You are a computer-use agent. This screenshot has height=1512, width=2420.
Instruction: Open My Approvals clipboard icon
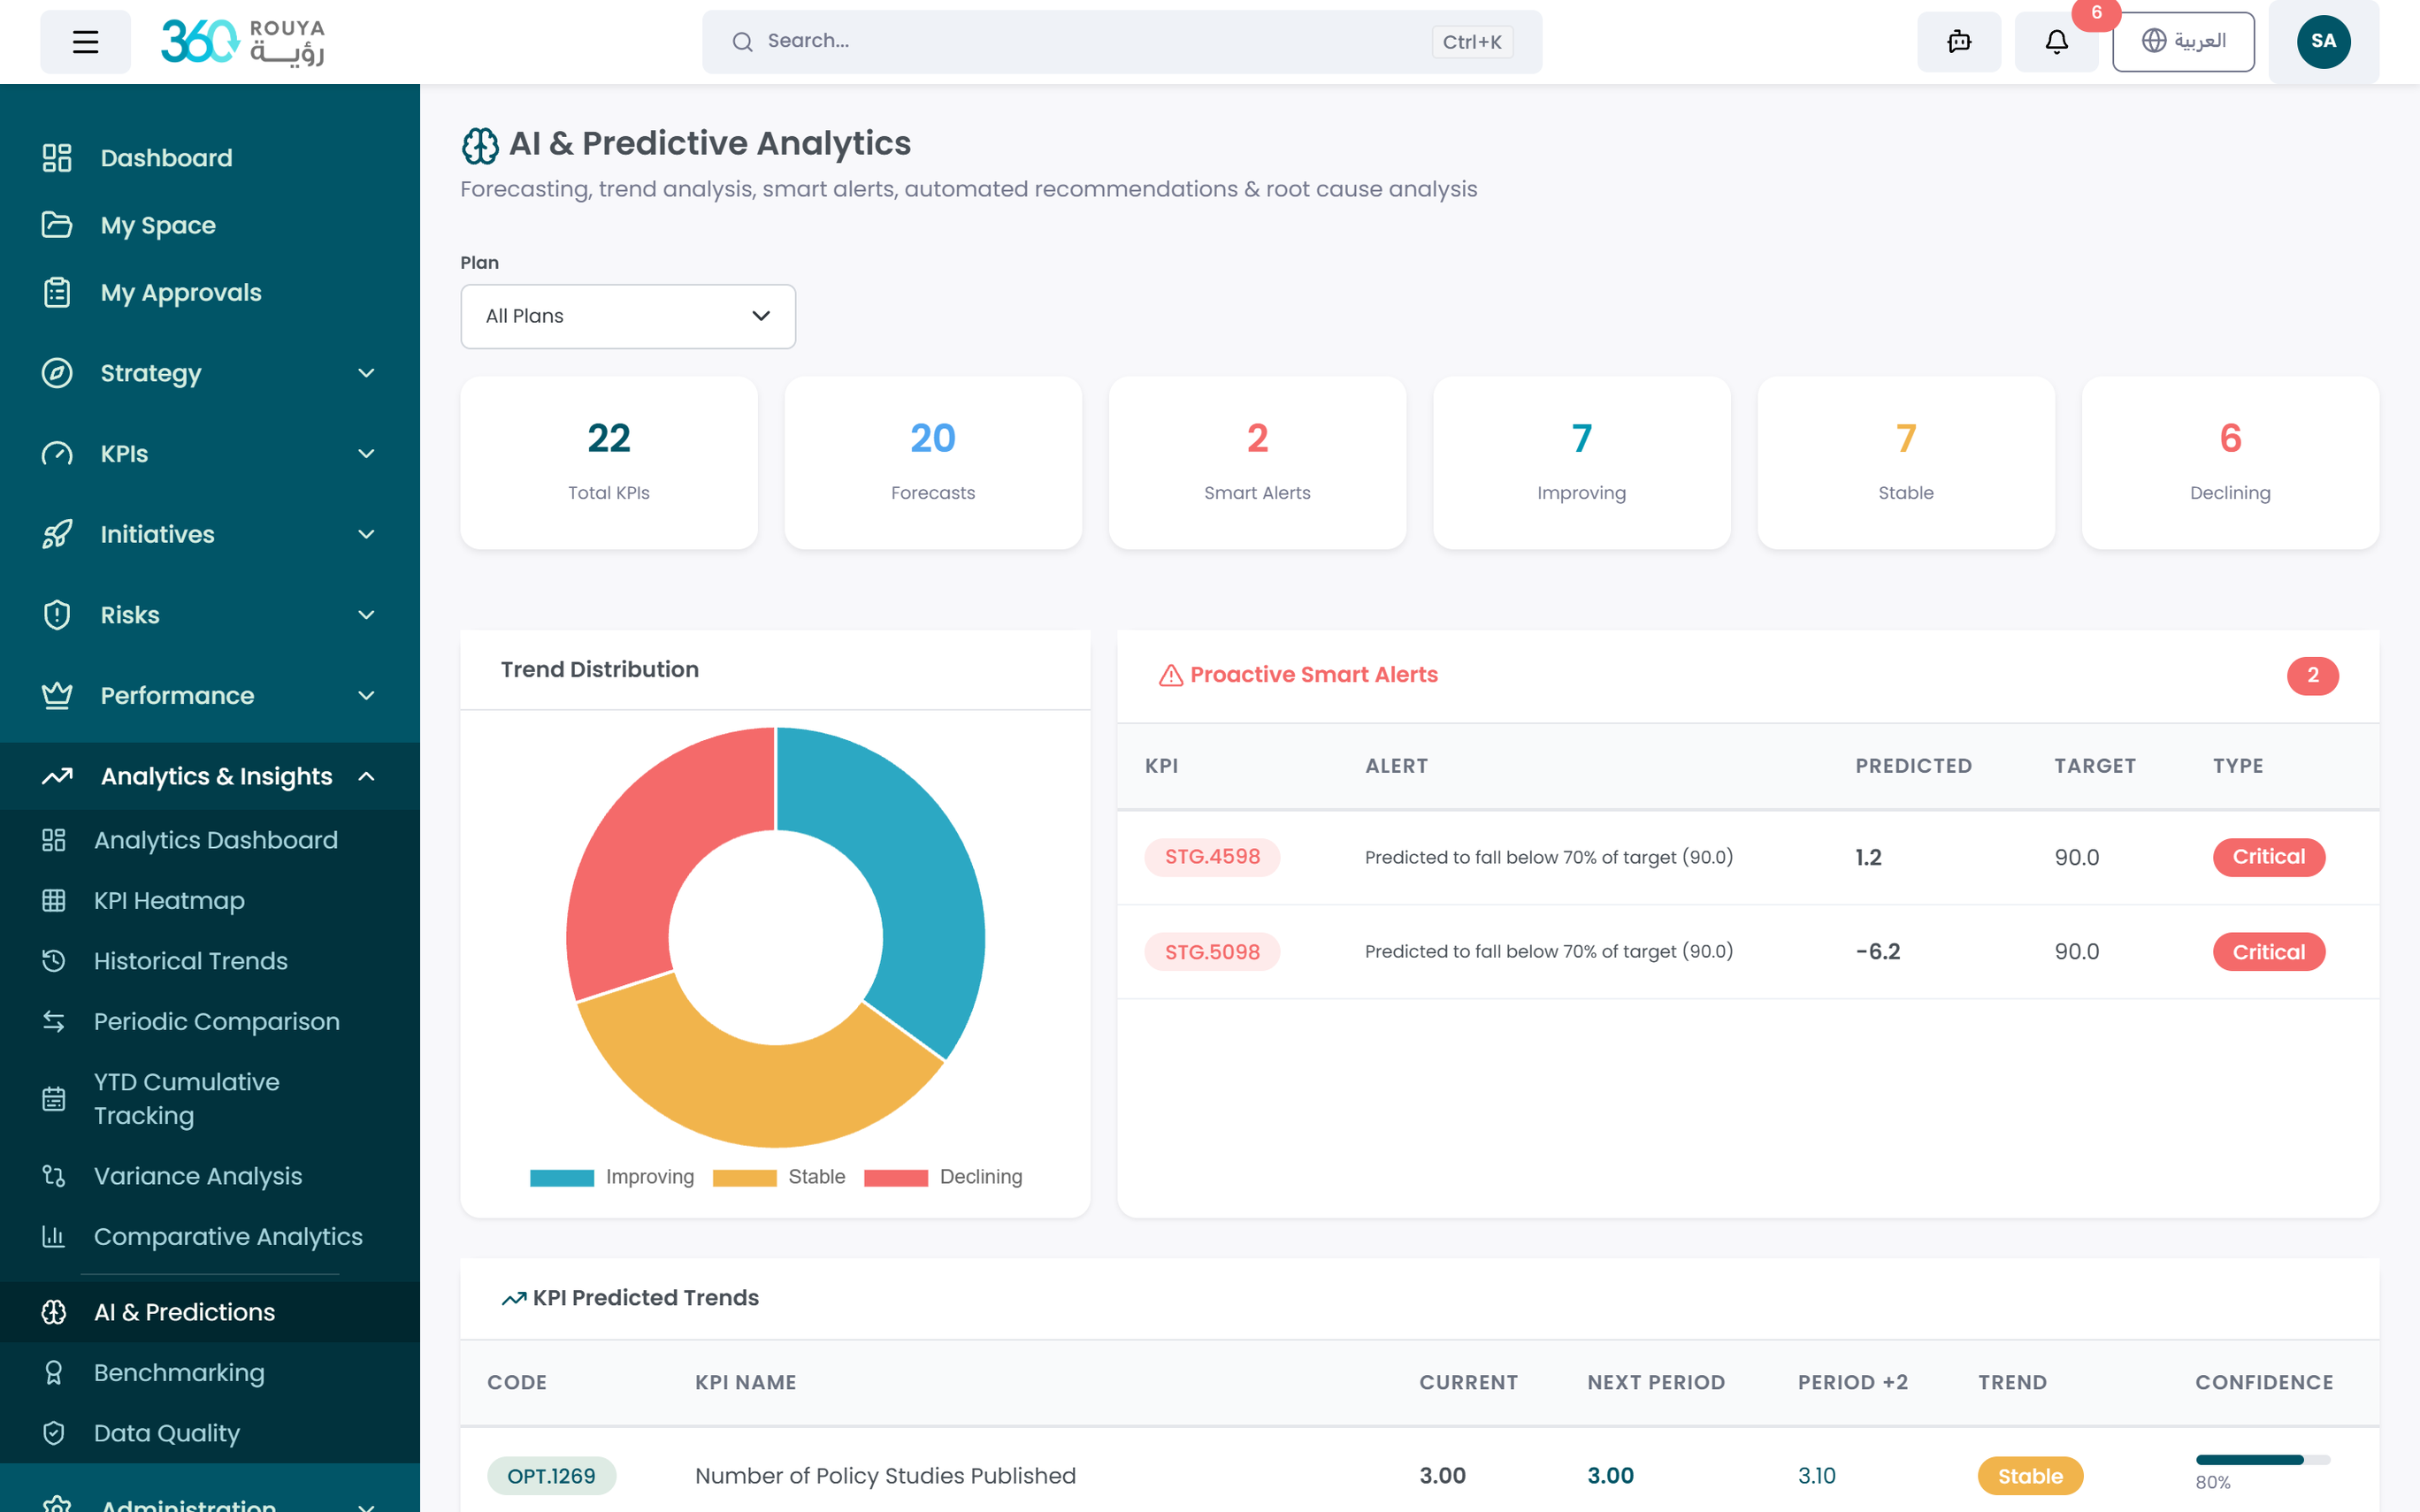(x=57, y=292)
